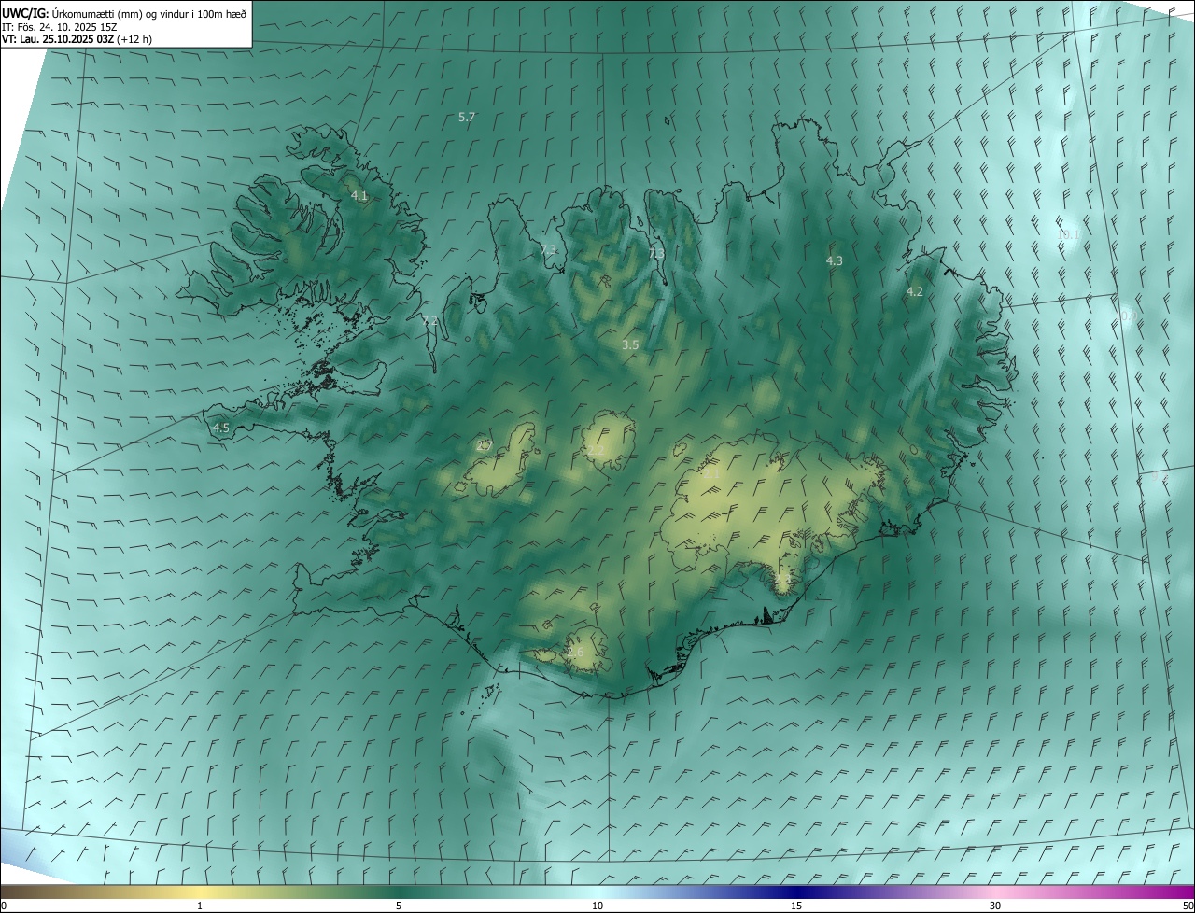This screenshot has width=1195, height=913.
Task: Click the 10 label on the color scale
Action: coord(597,906)
